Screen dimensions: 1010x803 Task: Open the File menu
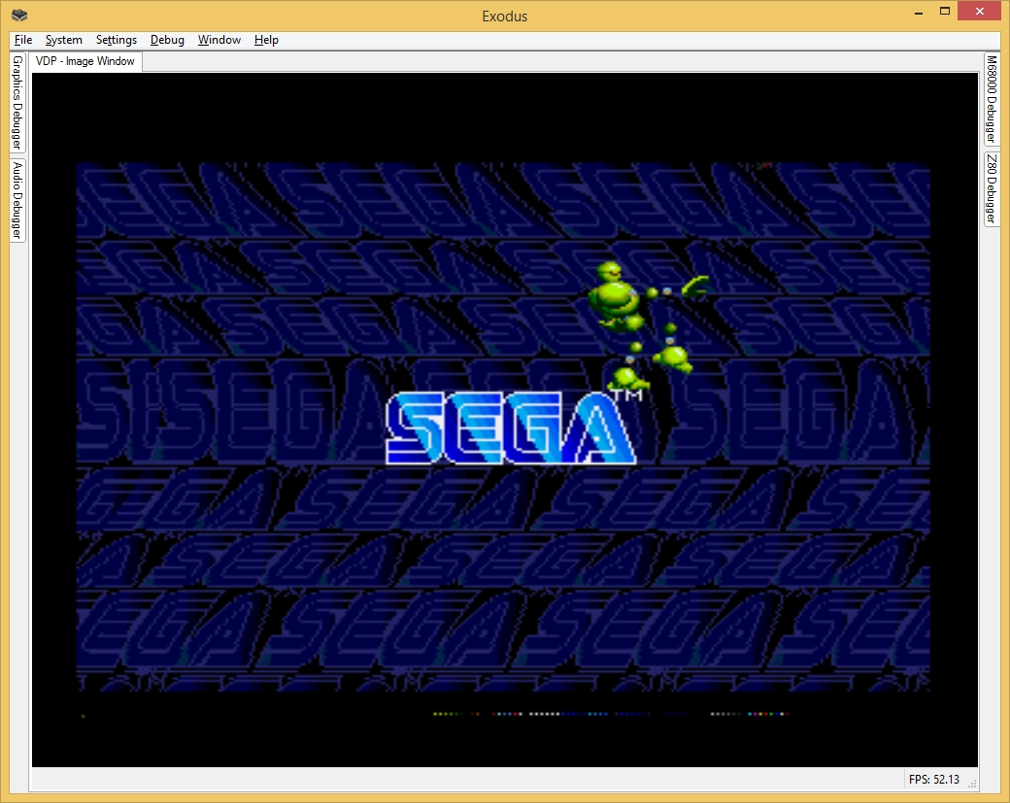click(23, 40)
